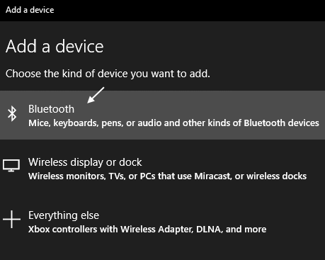Screen dimensions: 325x260
Task: Click the word DLNA in last description
Action: pyautogui.click(x=210, y=230)
